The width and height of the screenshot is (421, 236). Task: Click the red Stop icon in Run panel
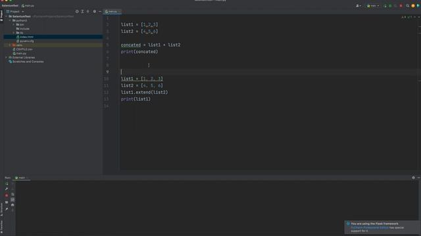coord(7,195)
